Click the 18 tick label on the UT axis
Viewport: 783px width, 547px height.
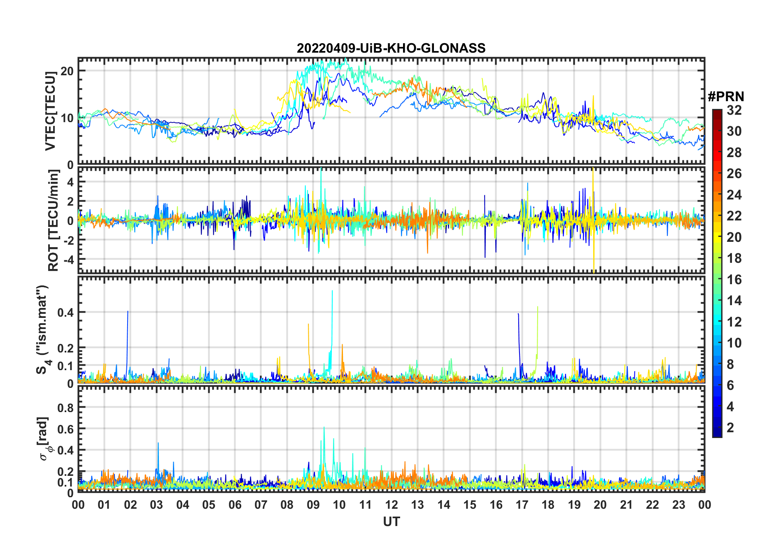pyautogui.click(x=548, y=505)
